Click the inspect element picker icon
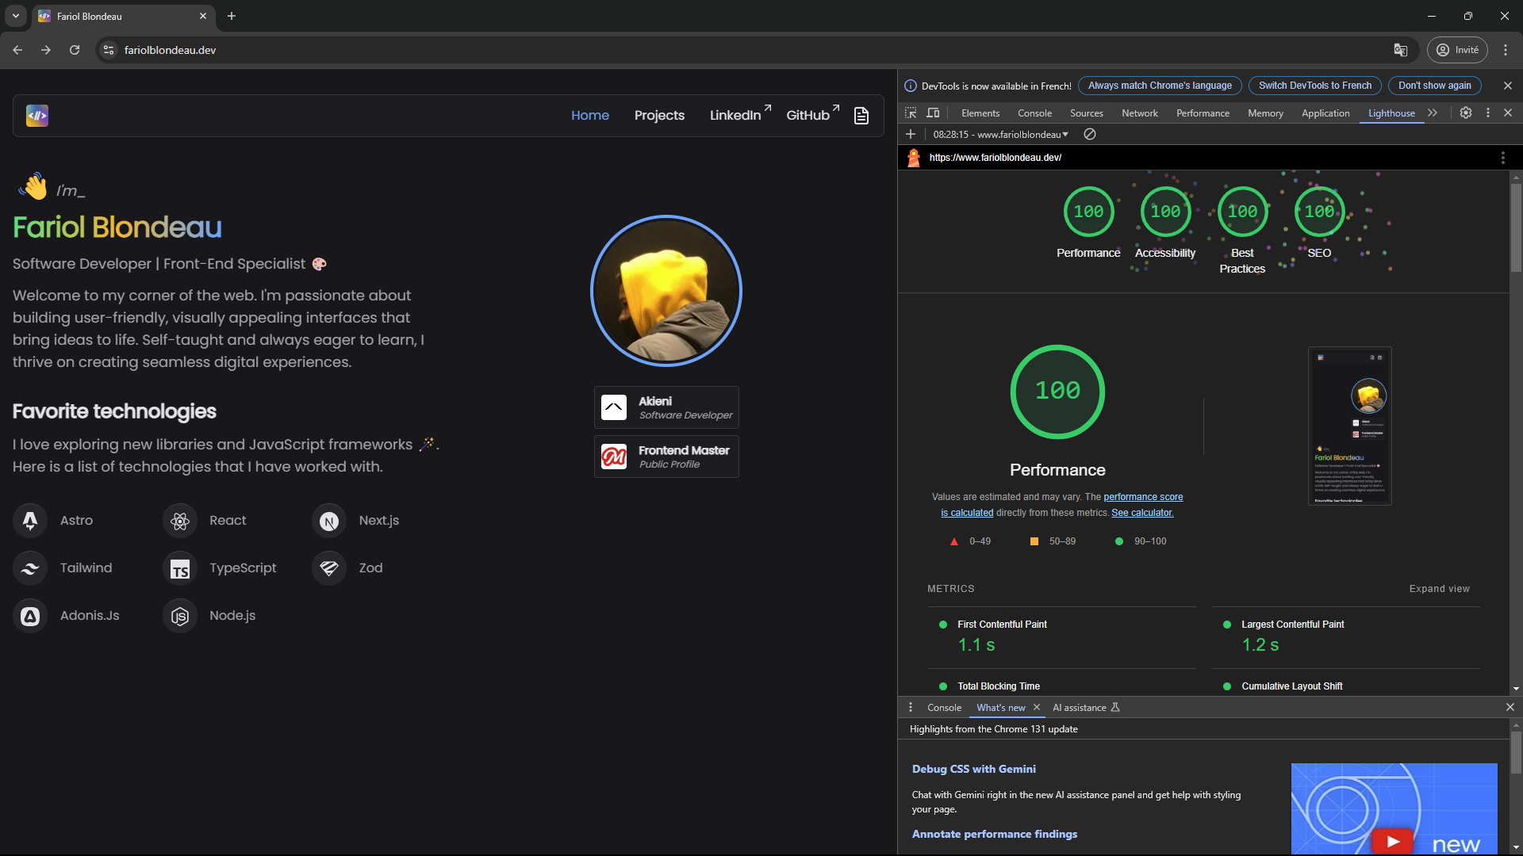The image size is (1523, 856). (911, 113)
